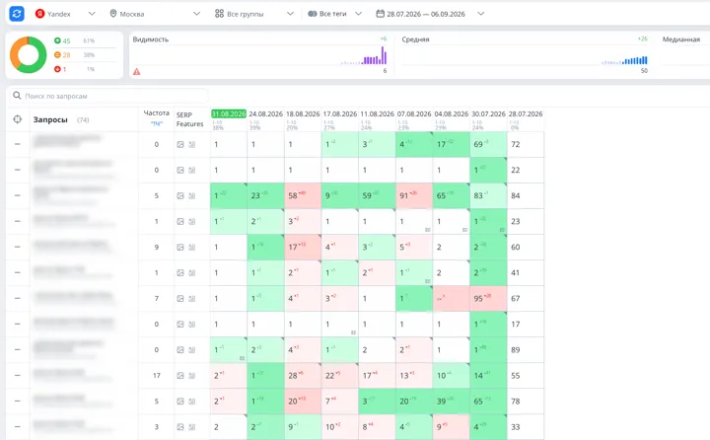The width and height of the screenshot is (710, 440).
Task: Click the minus icon in row ending 84
Action: [17, 195]
